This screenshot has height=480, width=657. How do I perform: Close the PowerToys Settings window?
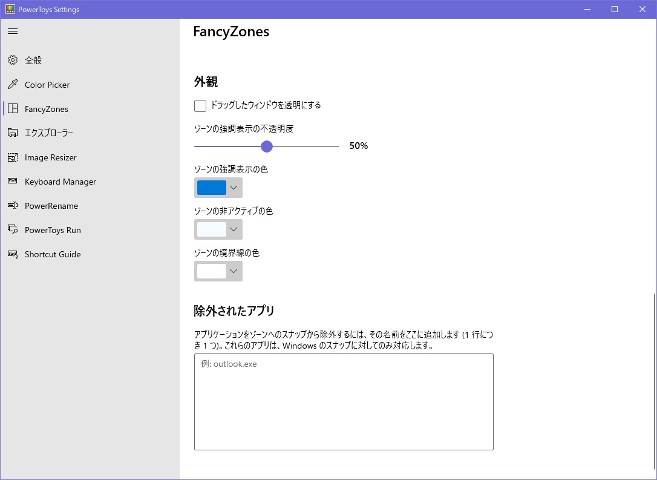tap(642, 9)
